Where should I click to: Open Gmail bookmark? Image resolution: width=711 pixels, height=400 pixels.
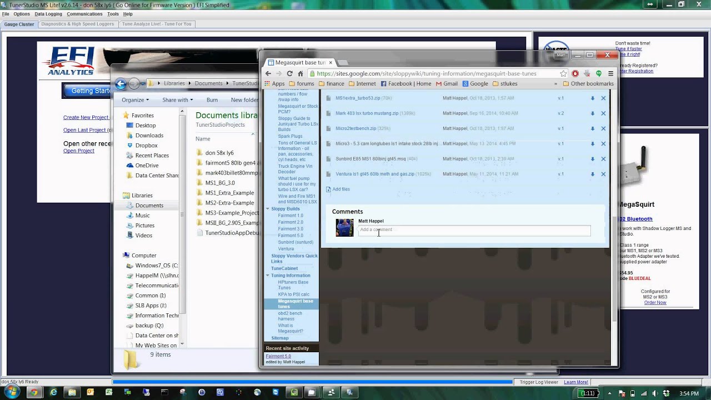coord(447,84)
